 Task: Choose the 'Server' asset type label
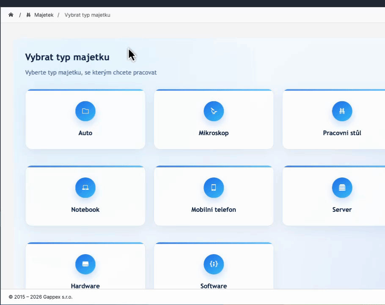pyautogui.click(x=342, y=210)
